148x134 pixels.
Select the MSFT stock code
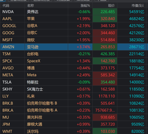click(x=7, y=40)
